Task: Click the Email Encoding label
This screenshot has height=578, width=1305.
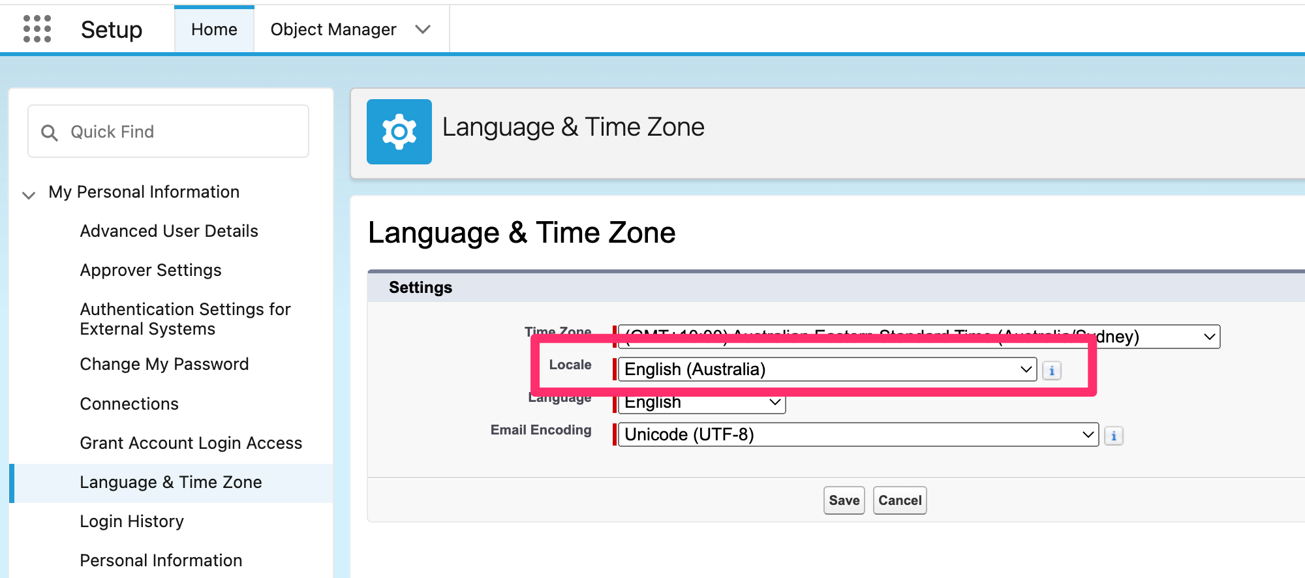Action: 541,430
